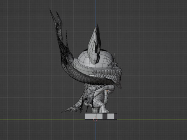Select the rectangular base pedestal under the character

coord(101,116)
